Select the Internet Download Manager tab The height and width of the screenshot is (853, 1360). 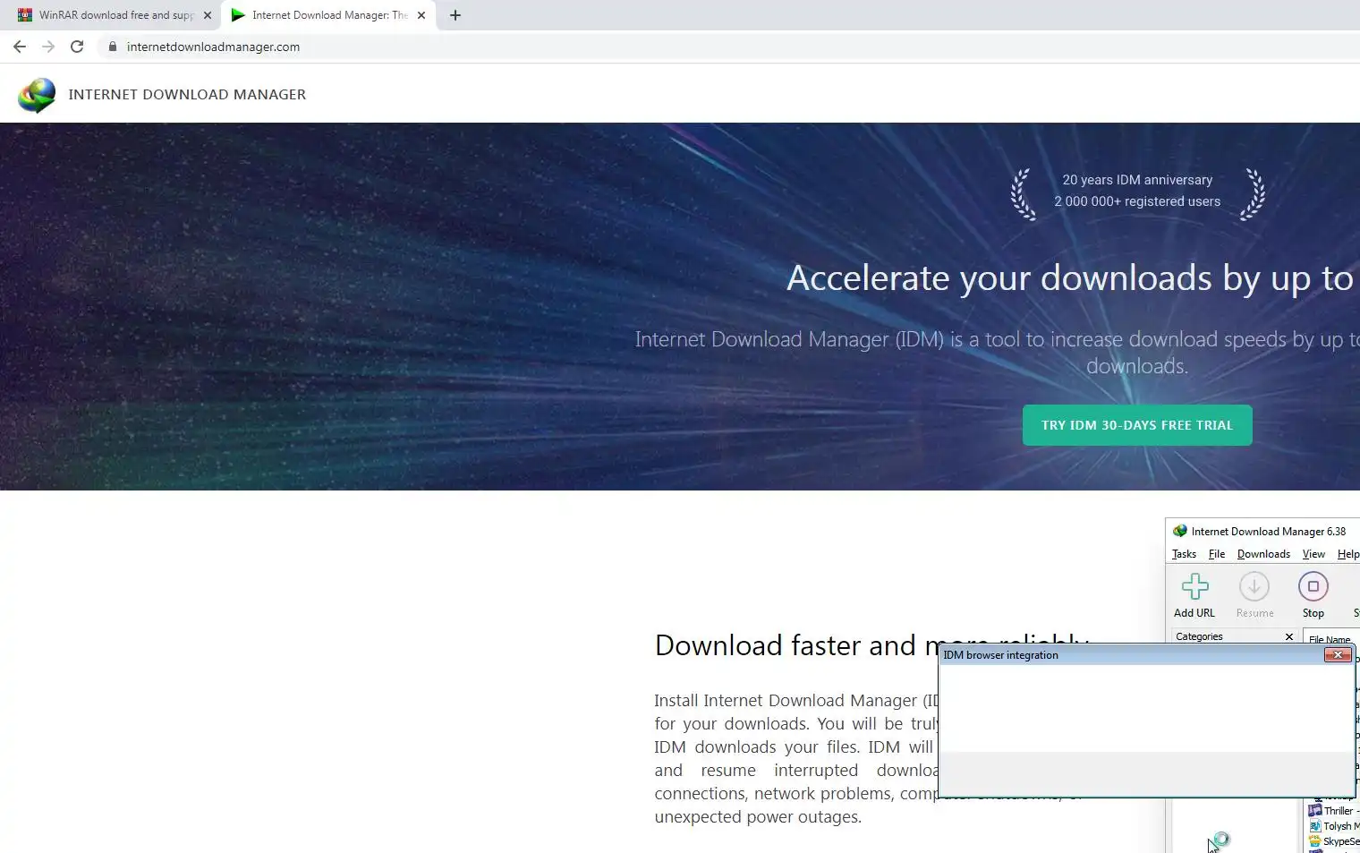329,15
